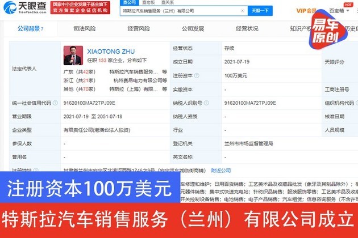The width and height of the screenshot is (358, 238).
Task: Click the credit code 91620100MA72TPJ09E under 统一社会信用代码
Action: pyautogui.click(x=89, y=103)
